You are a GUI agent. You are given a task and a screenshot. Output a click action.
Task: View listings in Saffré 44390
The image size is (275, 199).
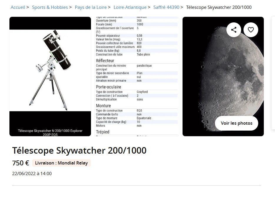click(166, 7)
